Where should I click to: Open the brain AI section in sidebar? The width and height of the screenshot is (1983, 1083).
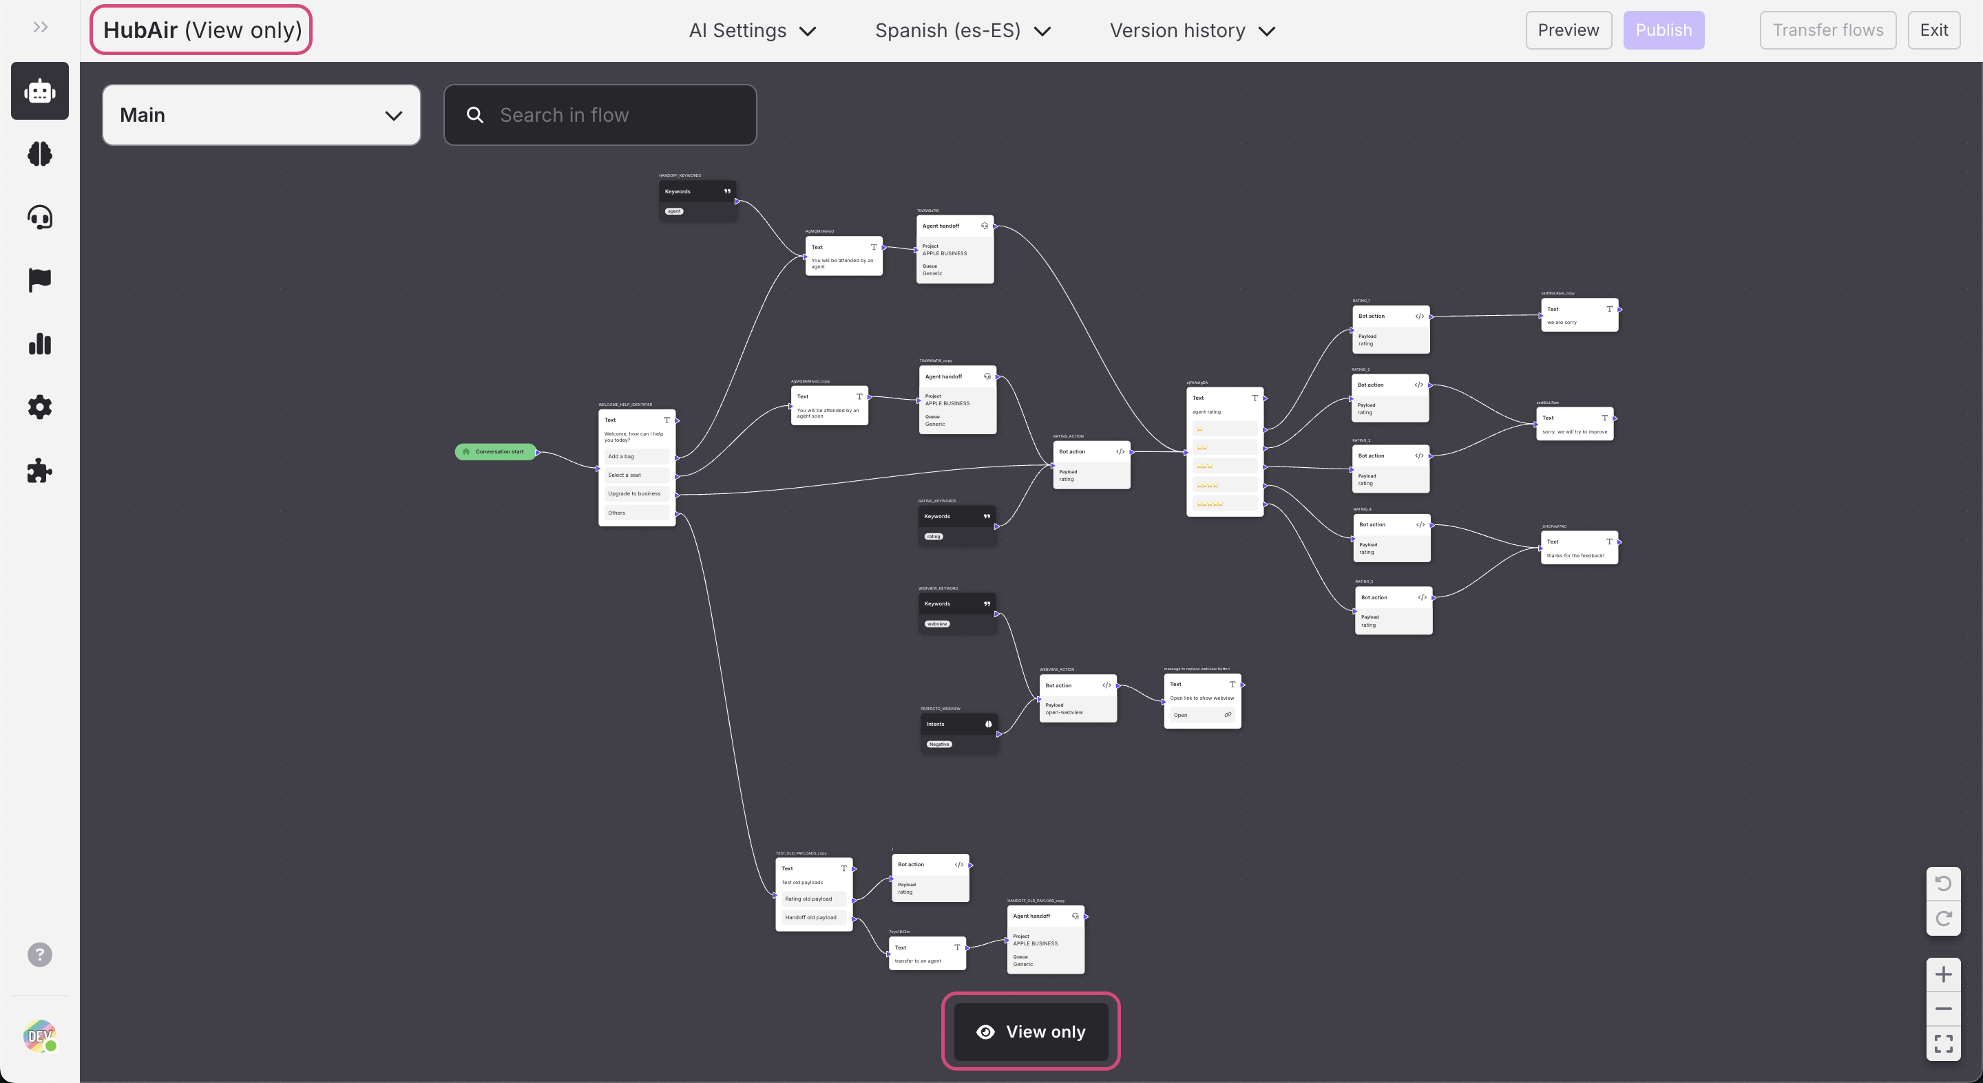click(x=39, y=154)
